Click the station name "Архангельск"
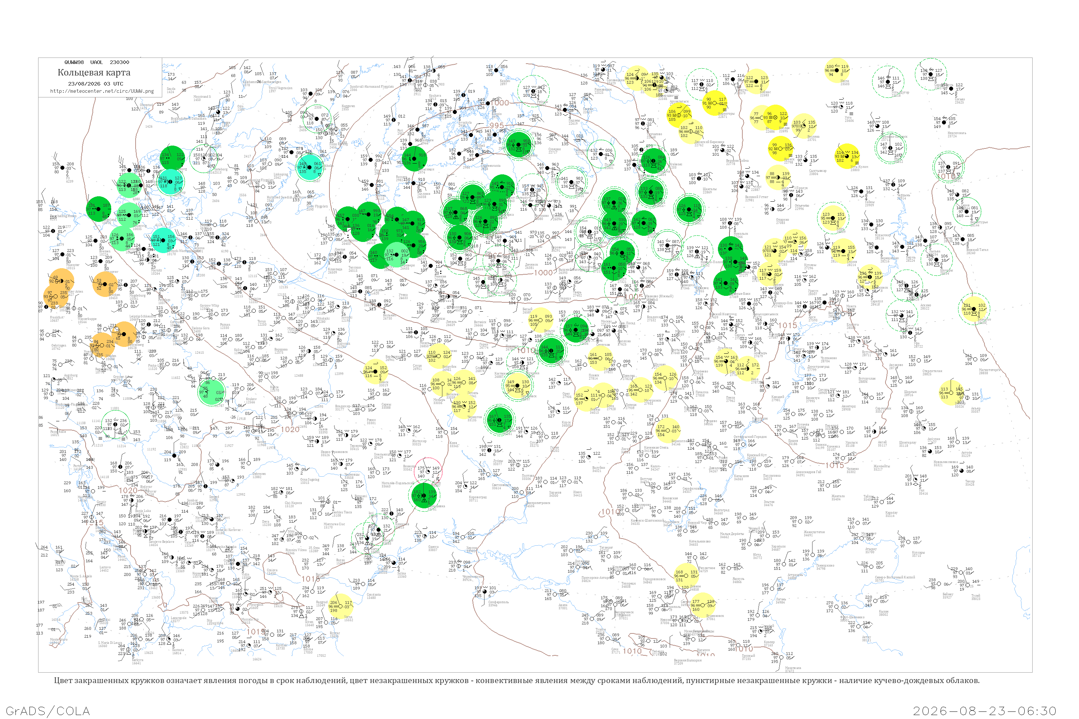The width and height of the screenshot is (1079, 719). pos(679,101)
